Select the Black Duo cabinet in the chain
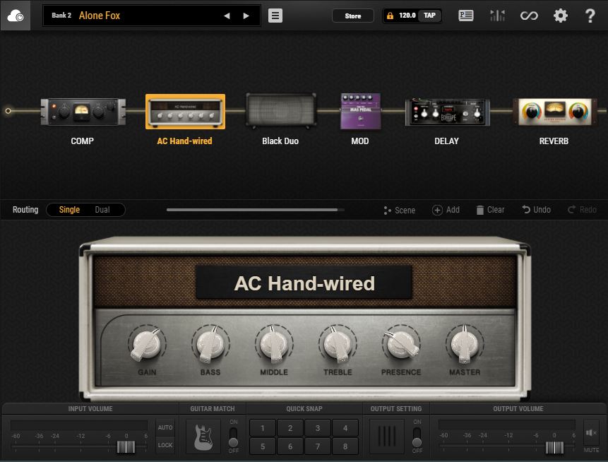608x462 pixels. tap(280, 111)
